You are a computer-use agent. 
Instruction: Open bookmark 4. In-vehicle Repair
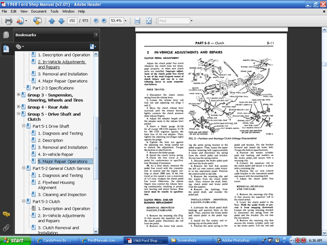[x=56, y=155]
